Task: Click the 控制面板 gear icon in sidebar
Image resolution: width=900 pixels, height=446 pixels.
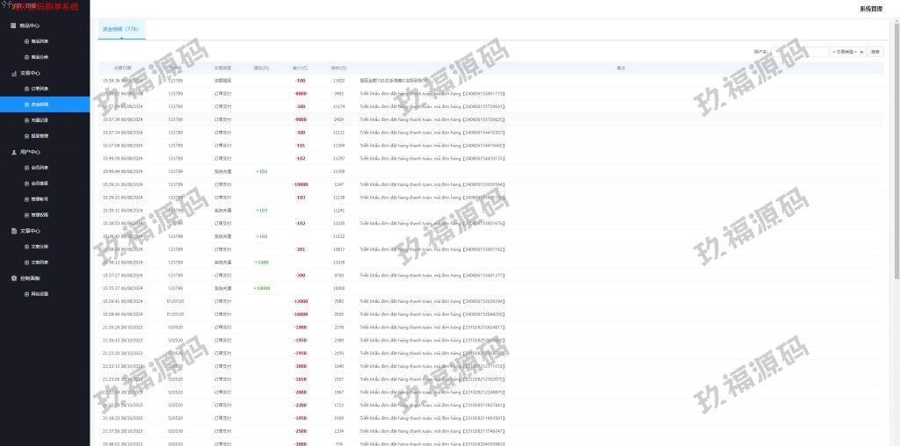Action: pyautogui.click(x=13, y=278)
